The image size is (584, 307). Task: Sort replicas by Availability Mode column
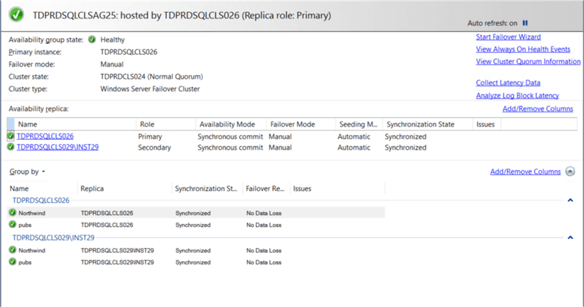227,125
